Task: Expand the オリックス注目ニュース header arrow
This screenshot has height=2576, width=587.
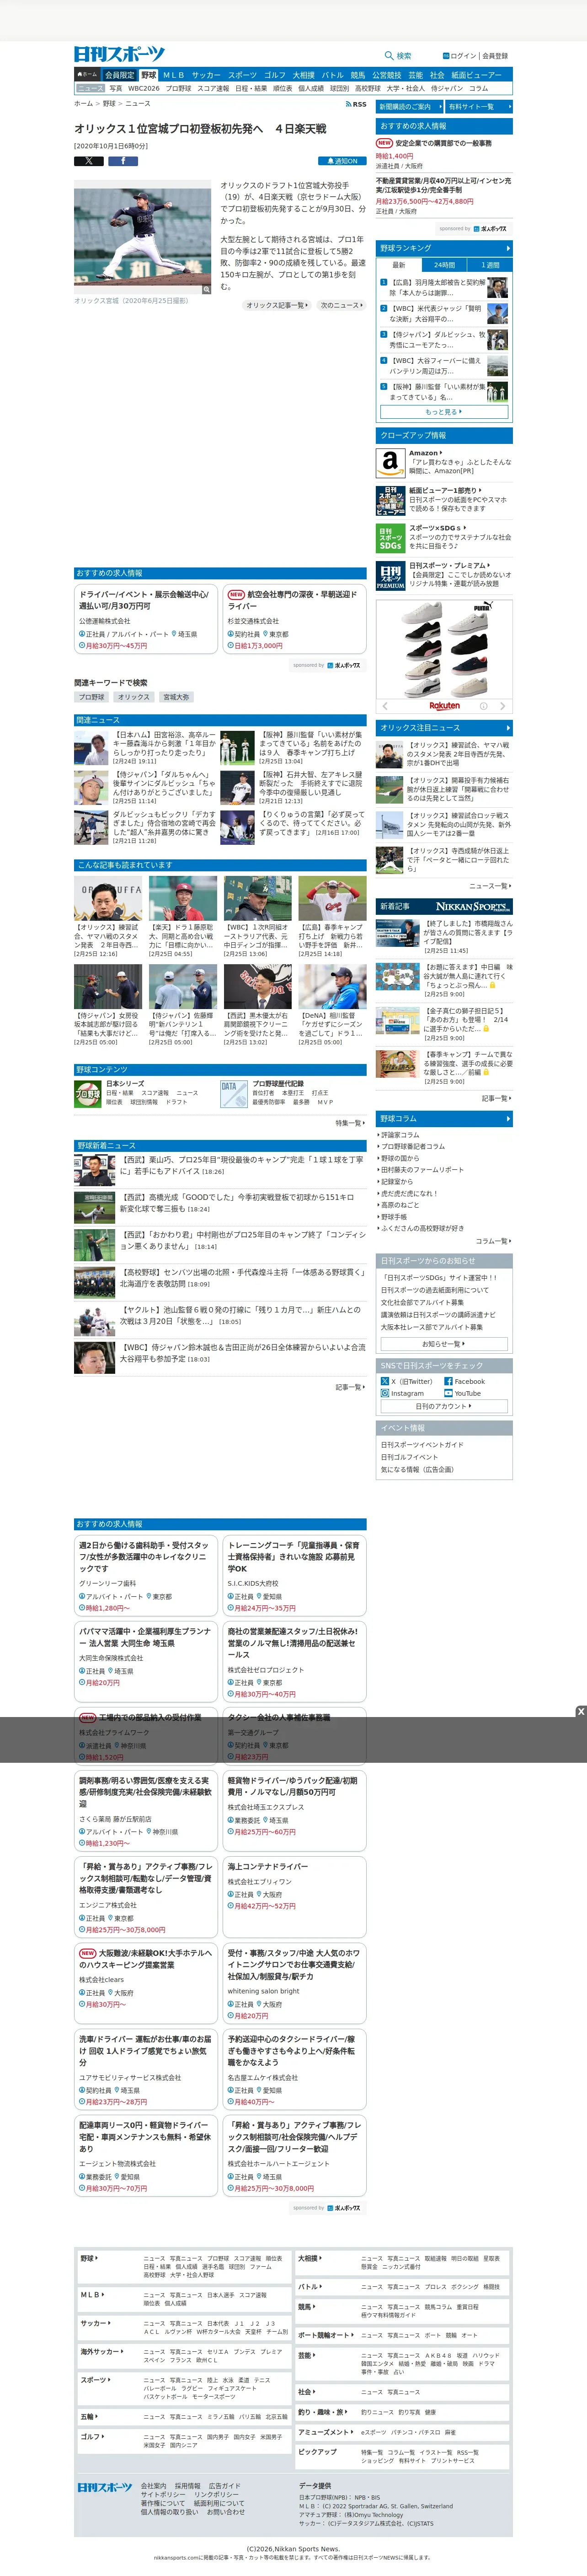Action: (508, 728)
